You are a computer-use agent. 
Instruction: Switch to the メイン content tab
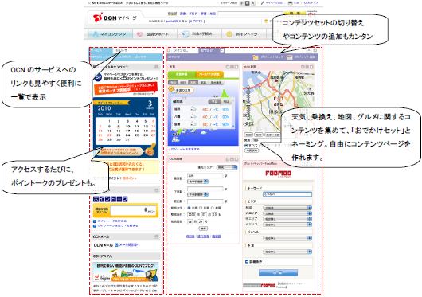point(184,50)
